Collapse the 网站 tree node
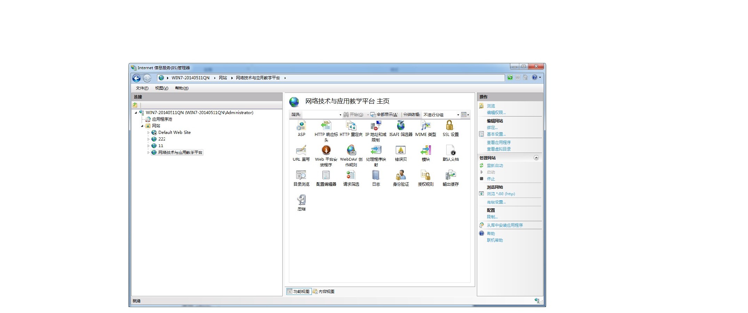The width and height of the screenshot is (748, 313). [x=142, y=126]
